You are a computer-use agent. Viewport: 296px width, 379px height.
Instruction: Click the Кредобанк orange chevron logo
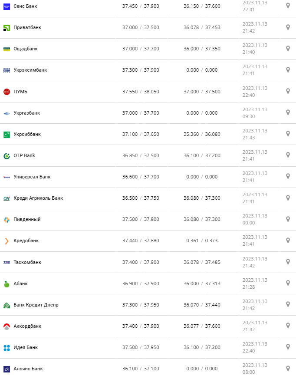[x=7, y=241]
